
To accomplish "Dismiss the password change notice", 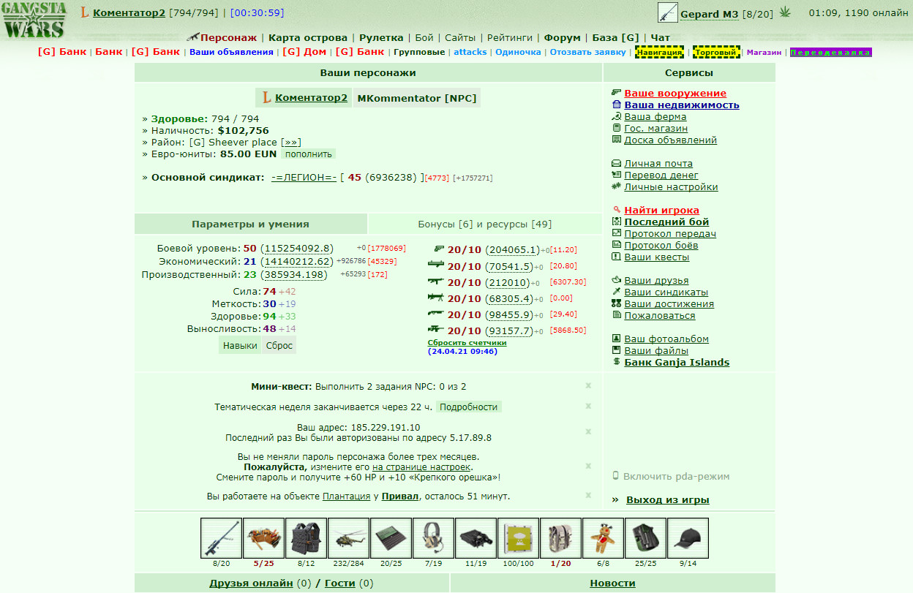I will (588, 466).
